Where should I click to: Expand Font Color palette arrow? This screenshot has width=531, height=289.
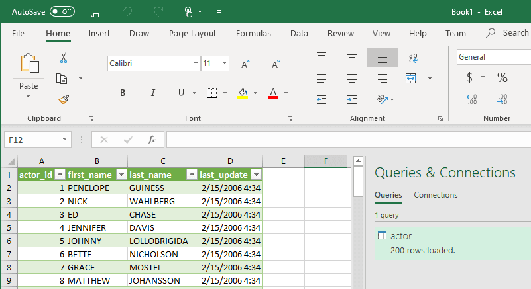286,93
